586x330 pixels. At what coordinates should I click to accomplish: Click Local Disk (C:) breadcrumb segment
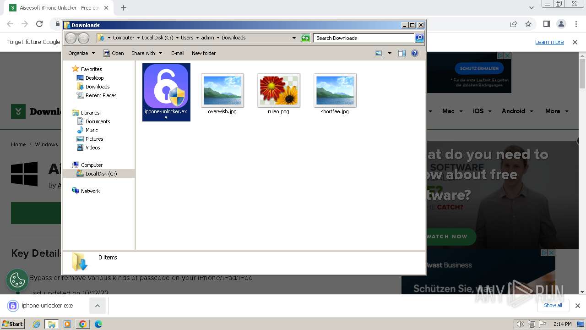157,38
